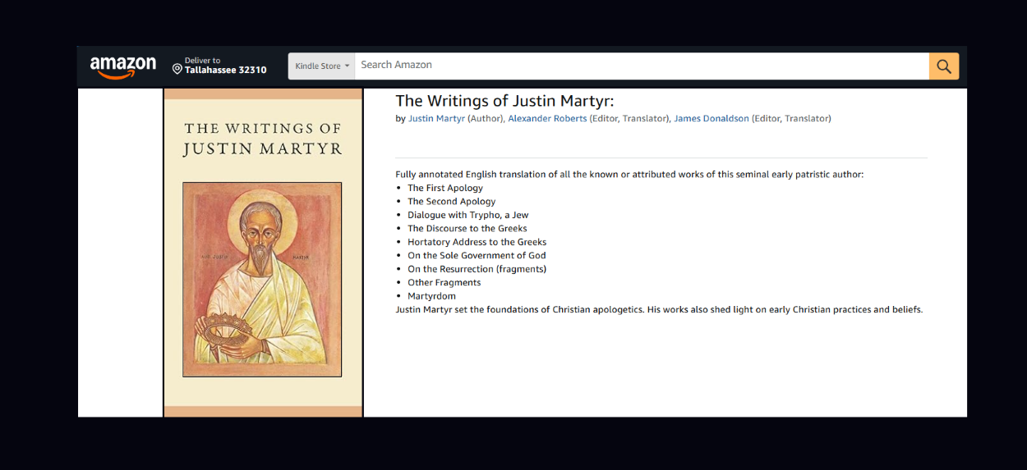Click the title text printed on the cover
This screenshot has height=470, width=1027.
click(262, 139)
